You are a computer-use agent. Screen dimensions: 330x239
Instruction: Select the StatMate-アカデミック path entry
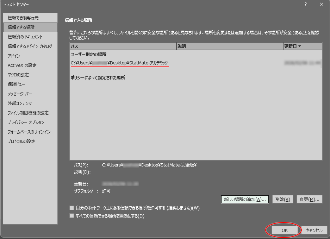119,63
